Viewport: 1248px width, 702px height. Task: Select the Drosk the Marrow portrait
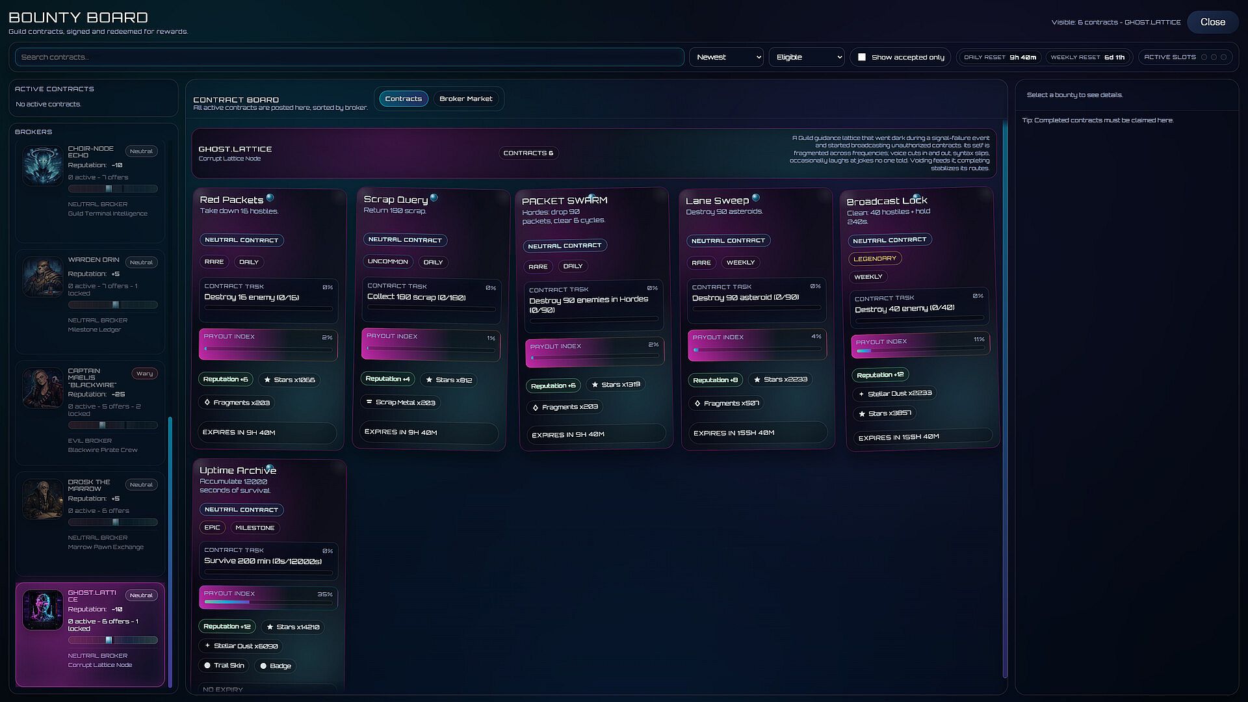click(x=43, y=499)
